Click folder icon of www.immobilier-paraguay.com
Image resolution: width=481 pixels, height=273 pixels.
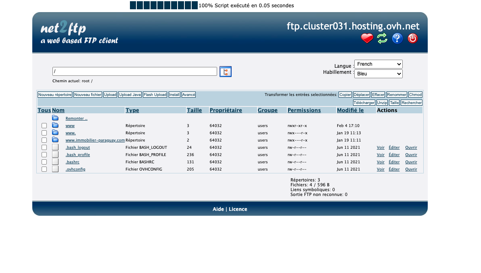pos(55,140)
